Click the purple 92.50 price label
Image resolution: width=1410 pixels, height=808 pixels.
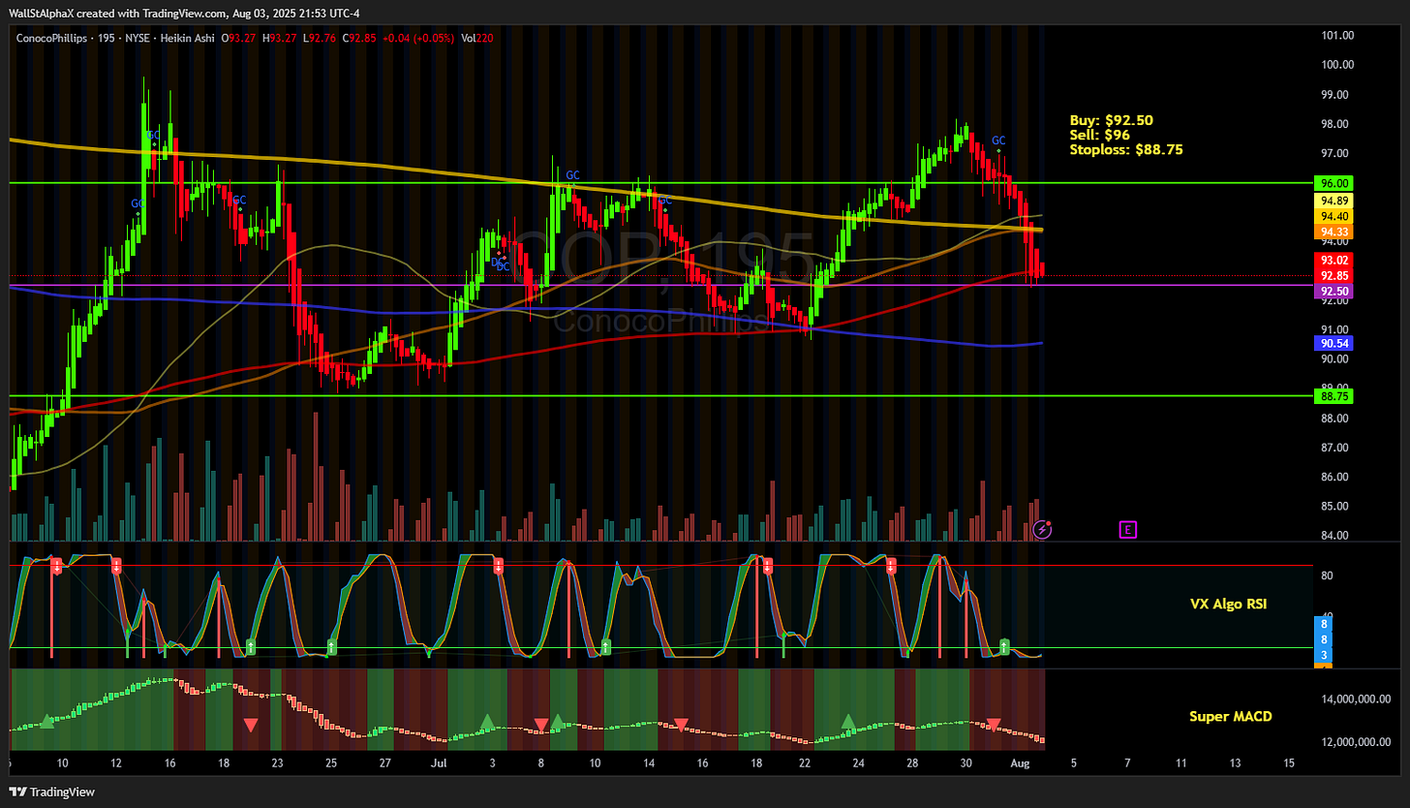(x=1332, y=291)
